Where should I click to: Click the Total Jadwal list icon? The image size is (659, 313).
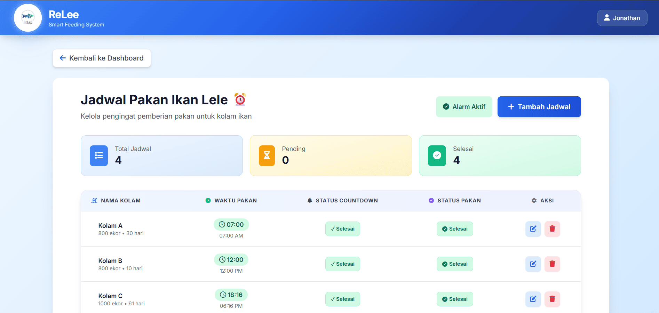(98, 156)
